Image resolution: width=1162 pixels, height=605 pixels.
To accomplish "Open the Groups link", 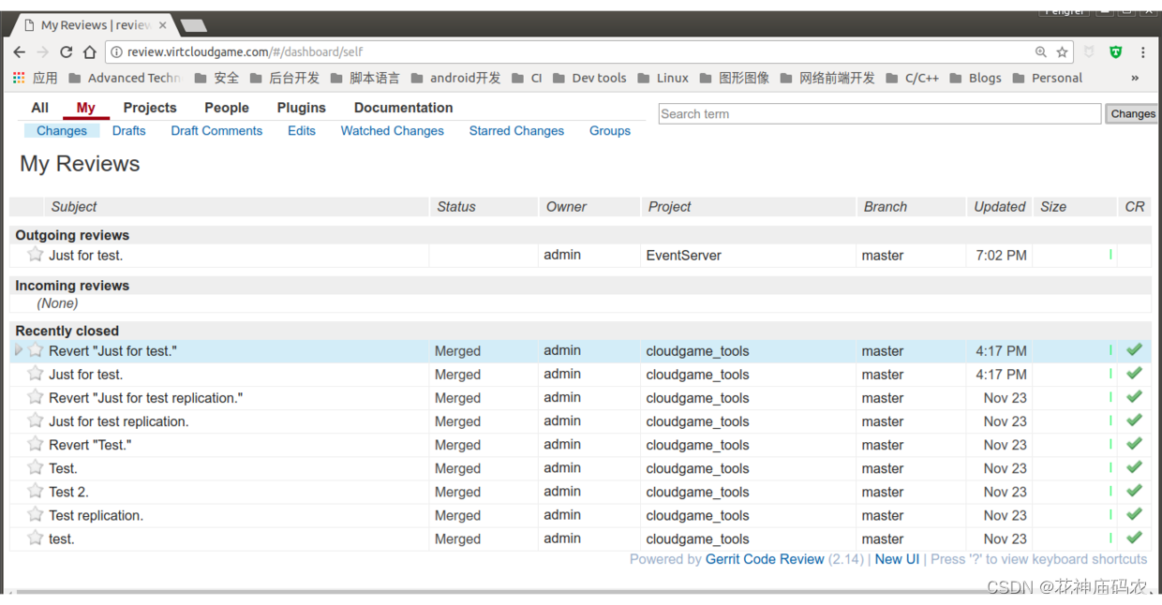I will [610, 131].
